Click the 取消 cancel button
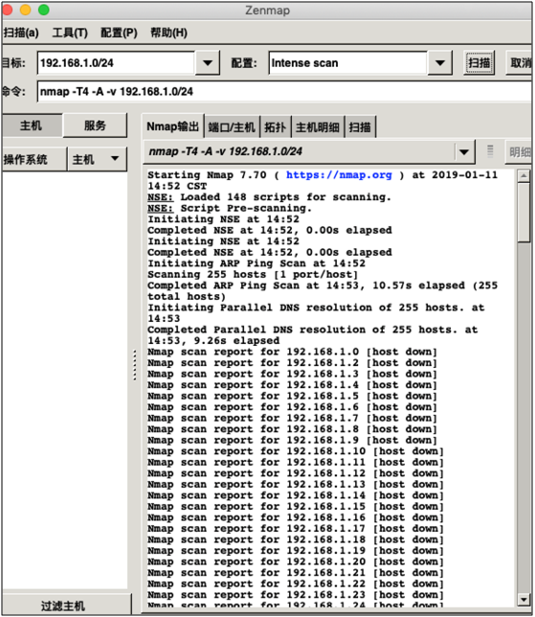Viewport: 535px width, 617px height. pyautogui.click(x=520, y=63)
